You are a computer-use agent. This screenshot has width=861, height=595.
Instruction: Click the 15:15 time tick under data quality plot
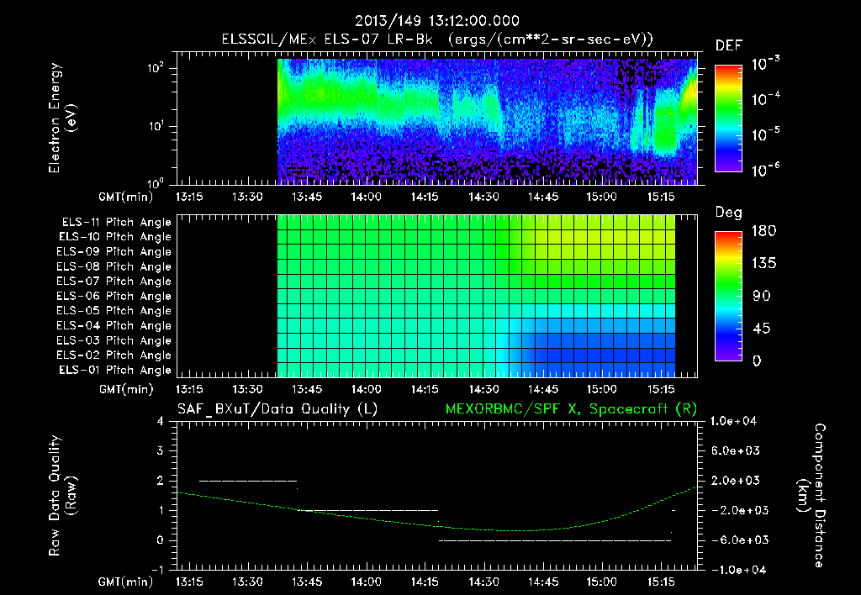[661, 582]
